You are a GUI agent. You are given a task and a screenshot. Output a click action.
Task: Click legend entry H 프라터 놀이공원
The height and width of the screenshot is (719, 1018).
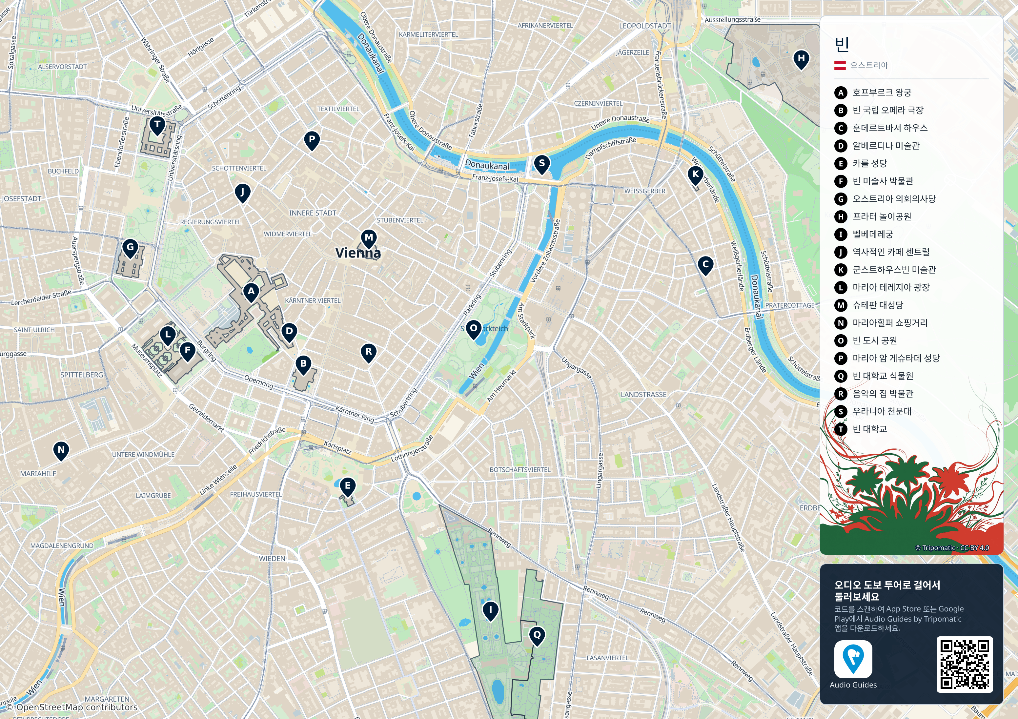tap(873, 217)
